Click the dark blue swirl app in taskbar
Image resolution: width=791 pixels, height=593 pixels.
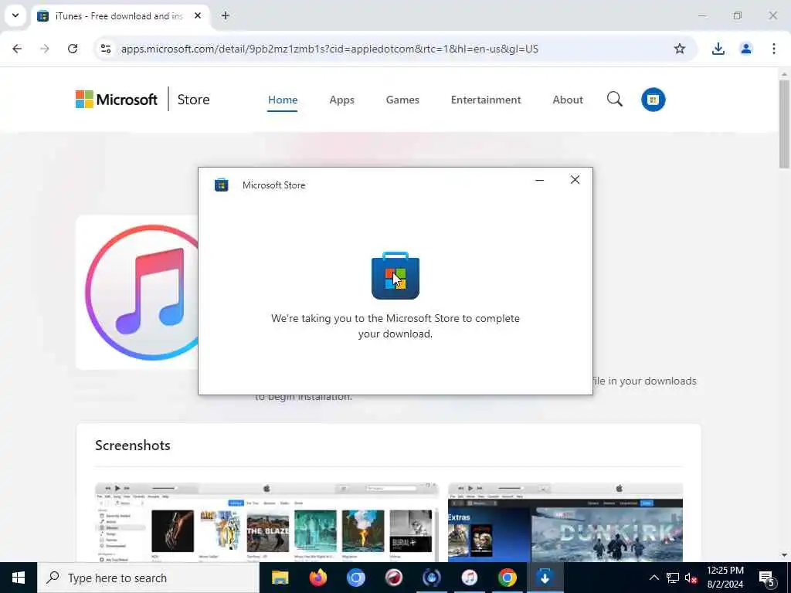[x=431, y=578]
